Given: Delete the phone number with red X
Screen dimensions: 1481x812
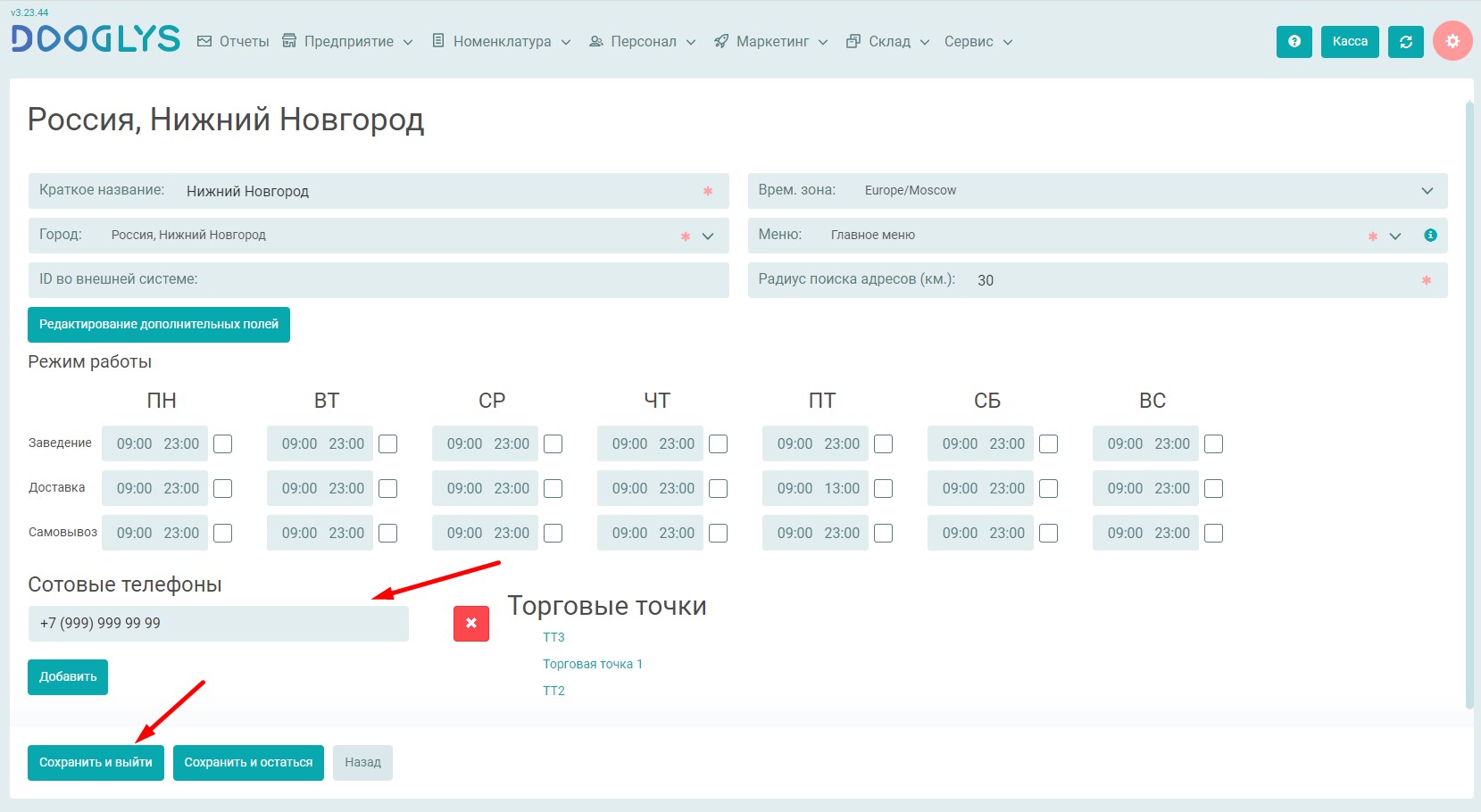Looking at the screenshot, I should (471, 624).
